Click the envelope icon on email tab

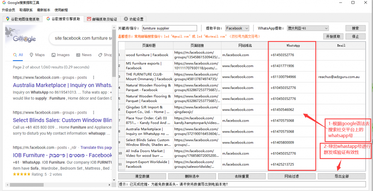[89, 19]
